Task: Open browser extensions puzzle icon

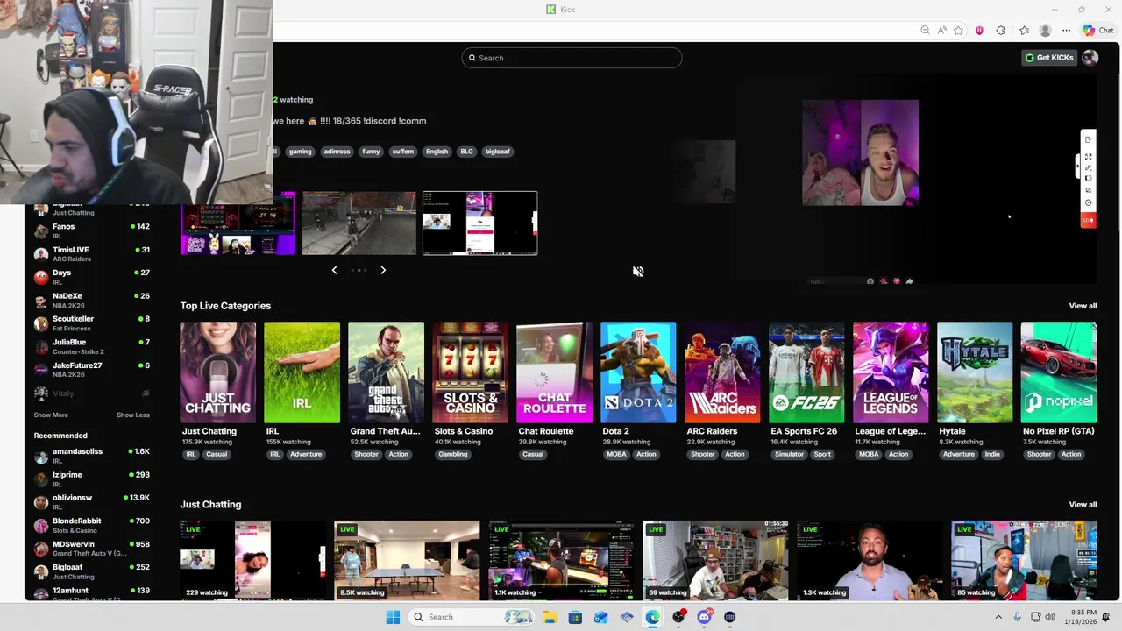Action: pos(1000,31)
